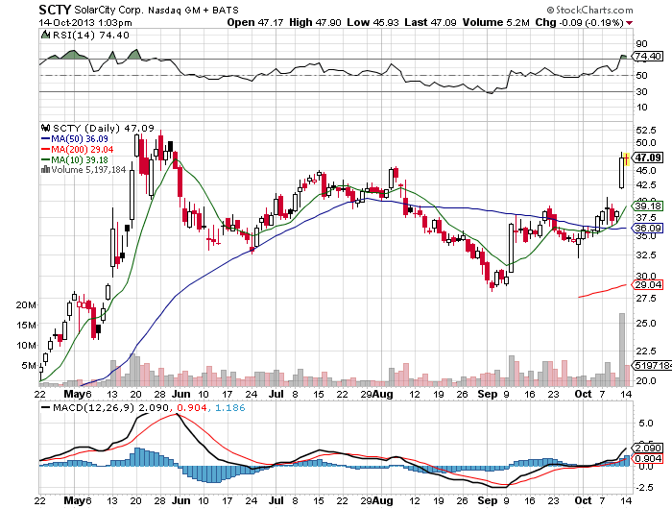Screen dimensions: 672x509
Task: Click the MACD(12,26,9) 2.090 legend text
Action: point(110,407)
